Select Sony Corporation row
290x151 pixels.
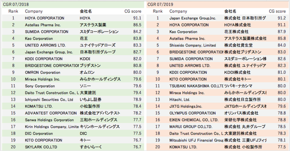point(73,86)
